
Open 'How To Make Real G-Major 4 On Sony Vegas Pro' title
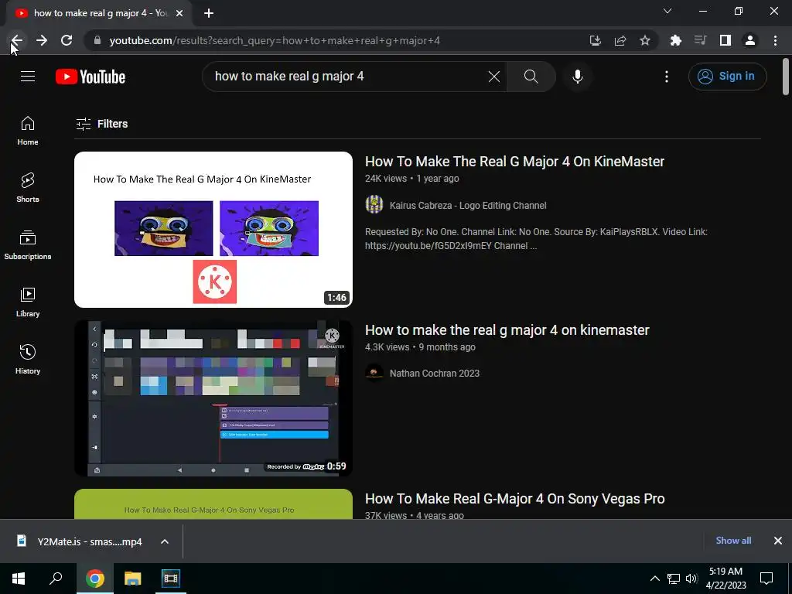tap(514, 499)
